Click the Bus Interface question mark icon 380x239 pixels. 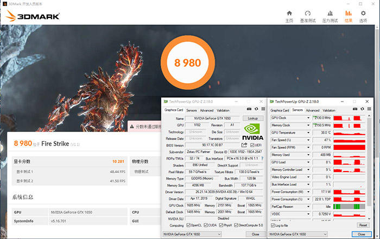click(x=262, y=158)
